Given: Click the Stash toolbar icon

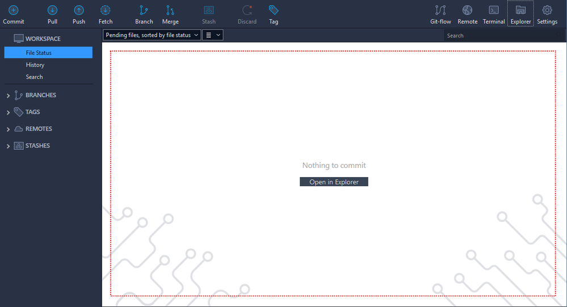Looking at the screenshot, I should pos(209,10).
